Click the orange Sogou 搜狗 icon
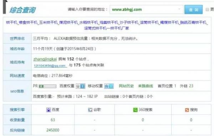Viewport: 214px width, 136px height. pos(187,110)
